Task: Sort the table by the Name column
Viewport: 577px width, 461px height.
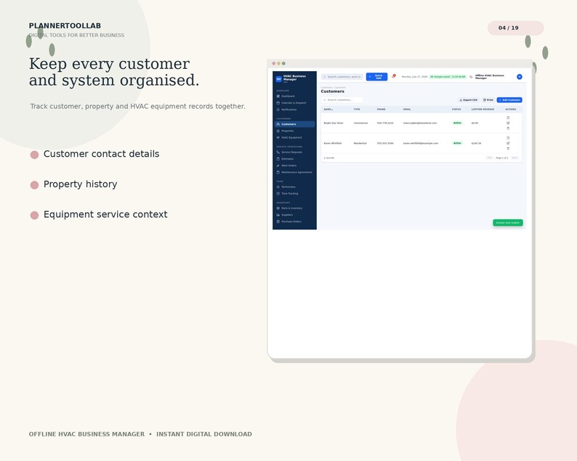Action: point(328,109)
